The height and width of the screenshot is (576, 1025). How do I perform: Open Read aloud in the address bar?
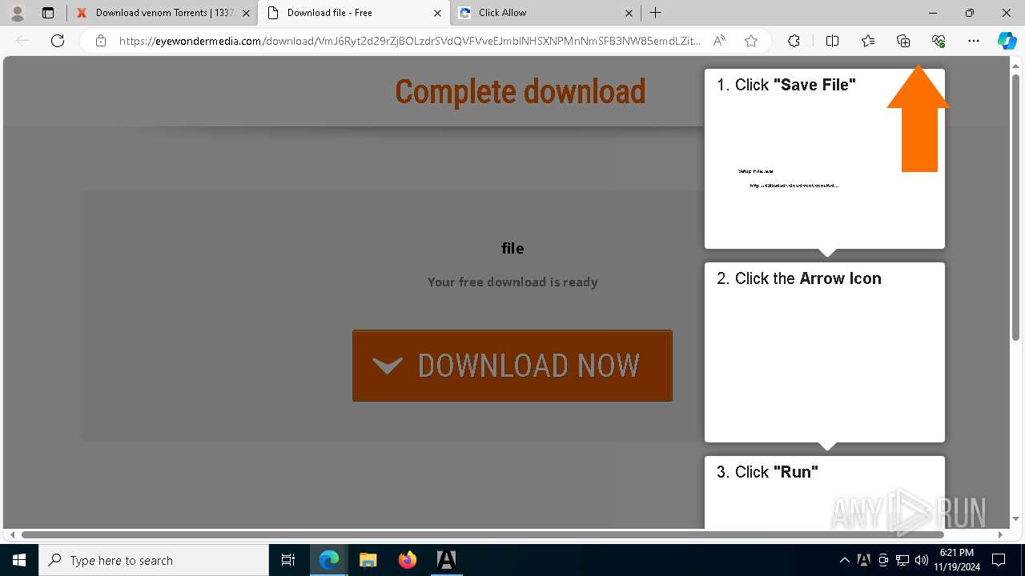tap(719, 41)
